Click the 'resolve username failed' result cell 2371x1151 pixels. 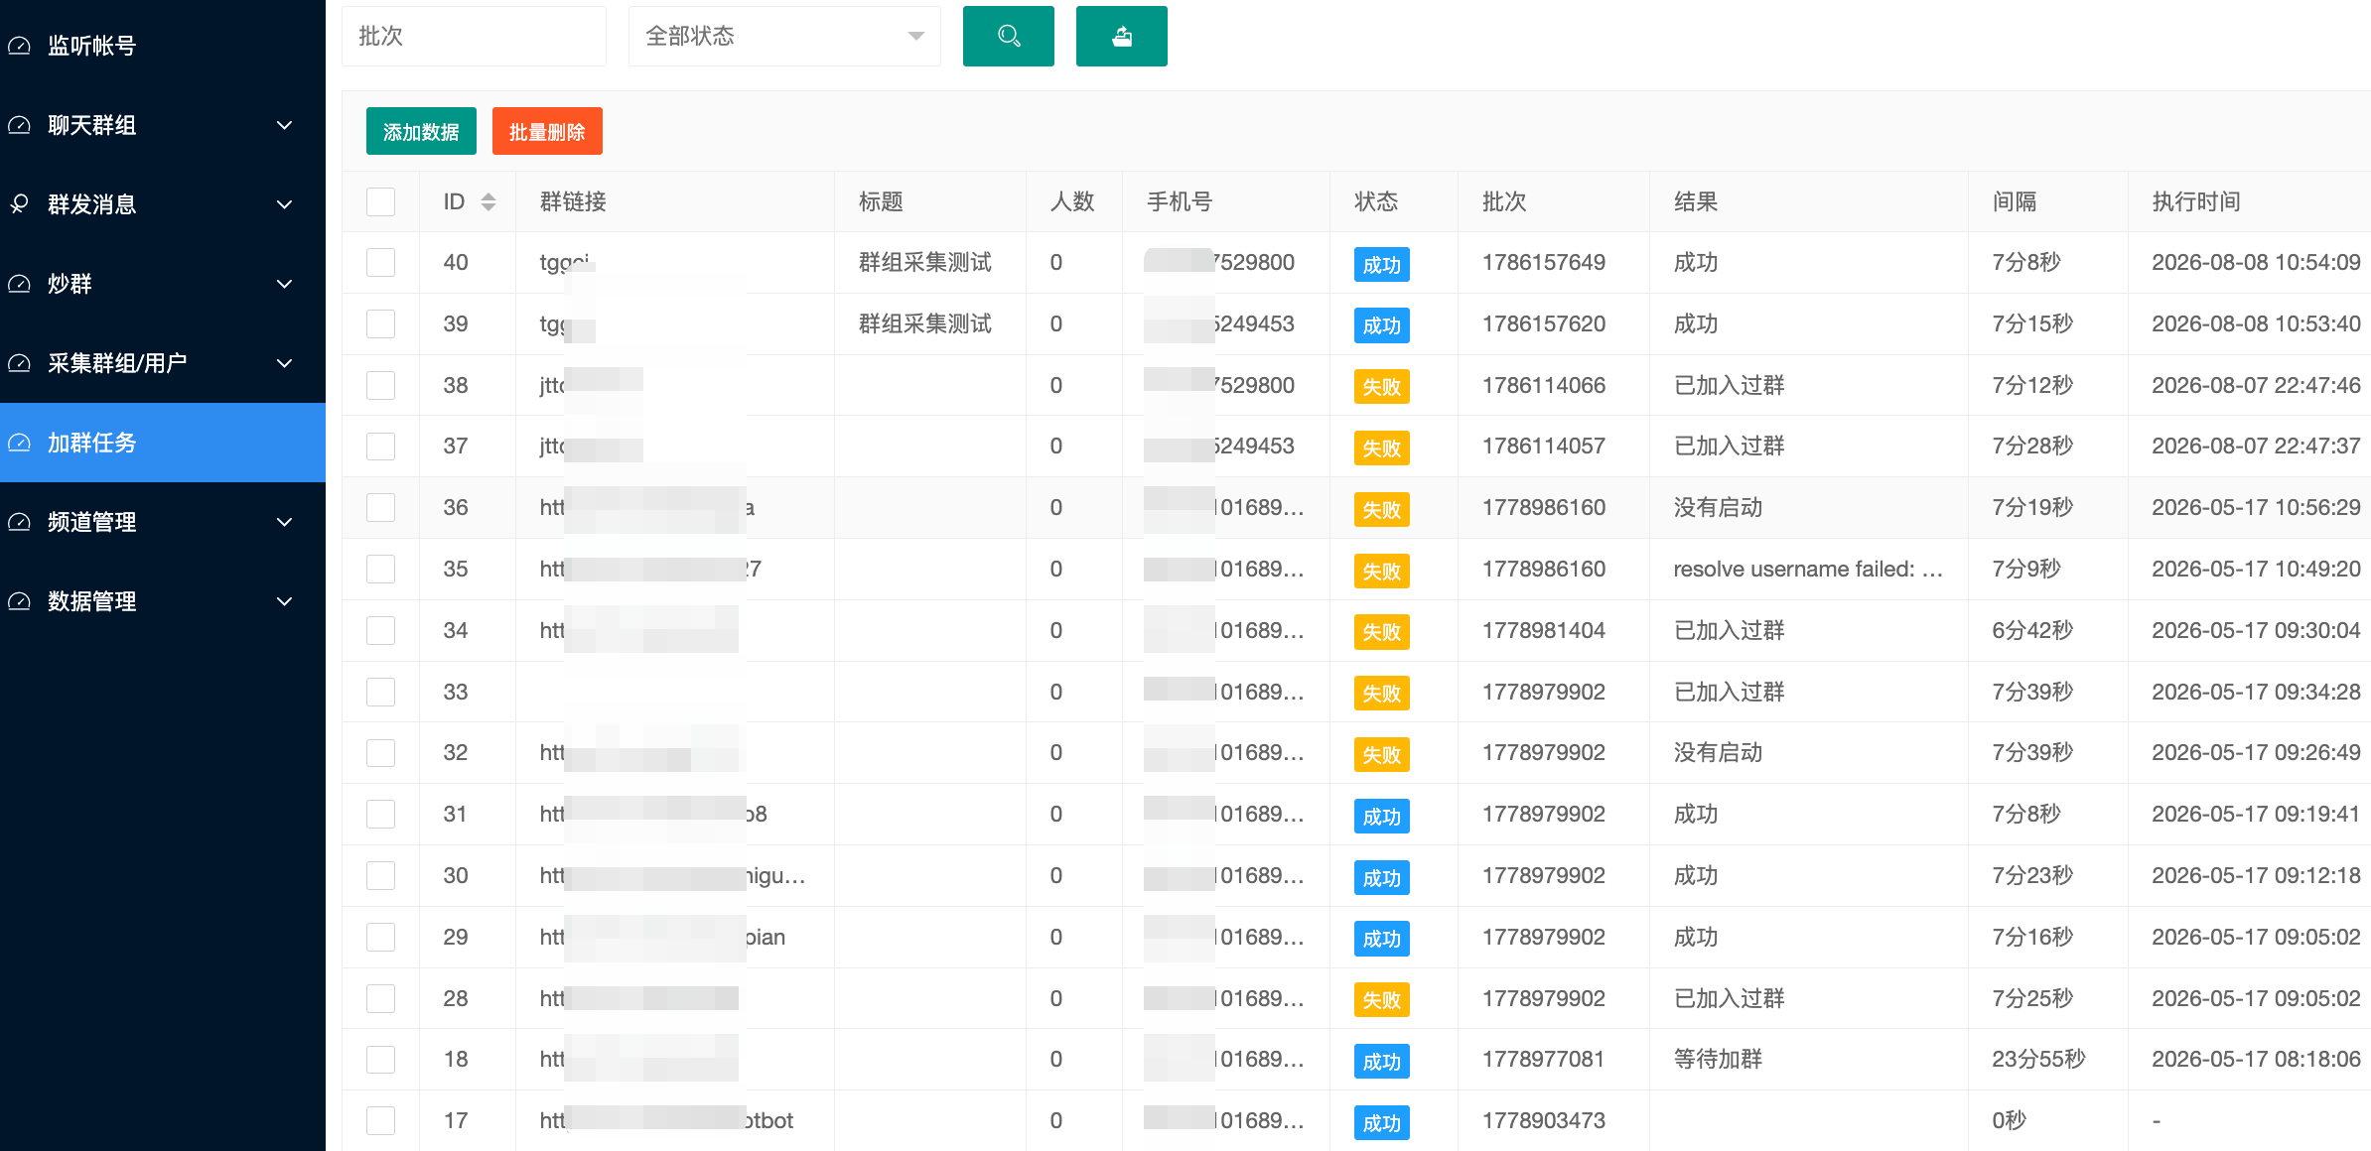pos(1808,570)
